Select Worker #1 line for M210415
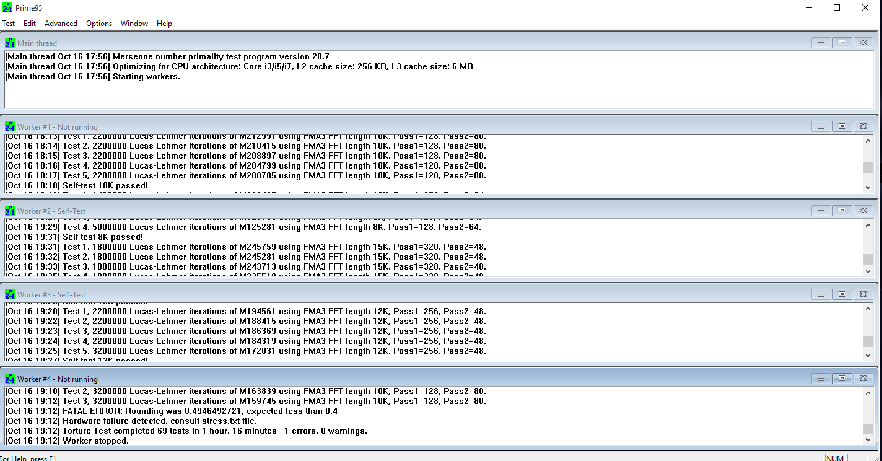The height and width of the screenshot is (461, 882). [246, 146]
